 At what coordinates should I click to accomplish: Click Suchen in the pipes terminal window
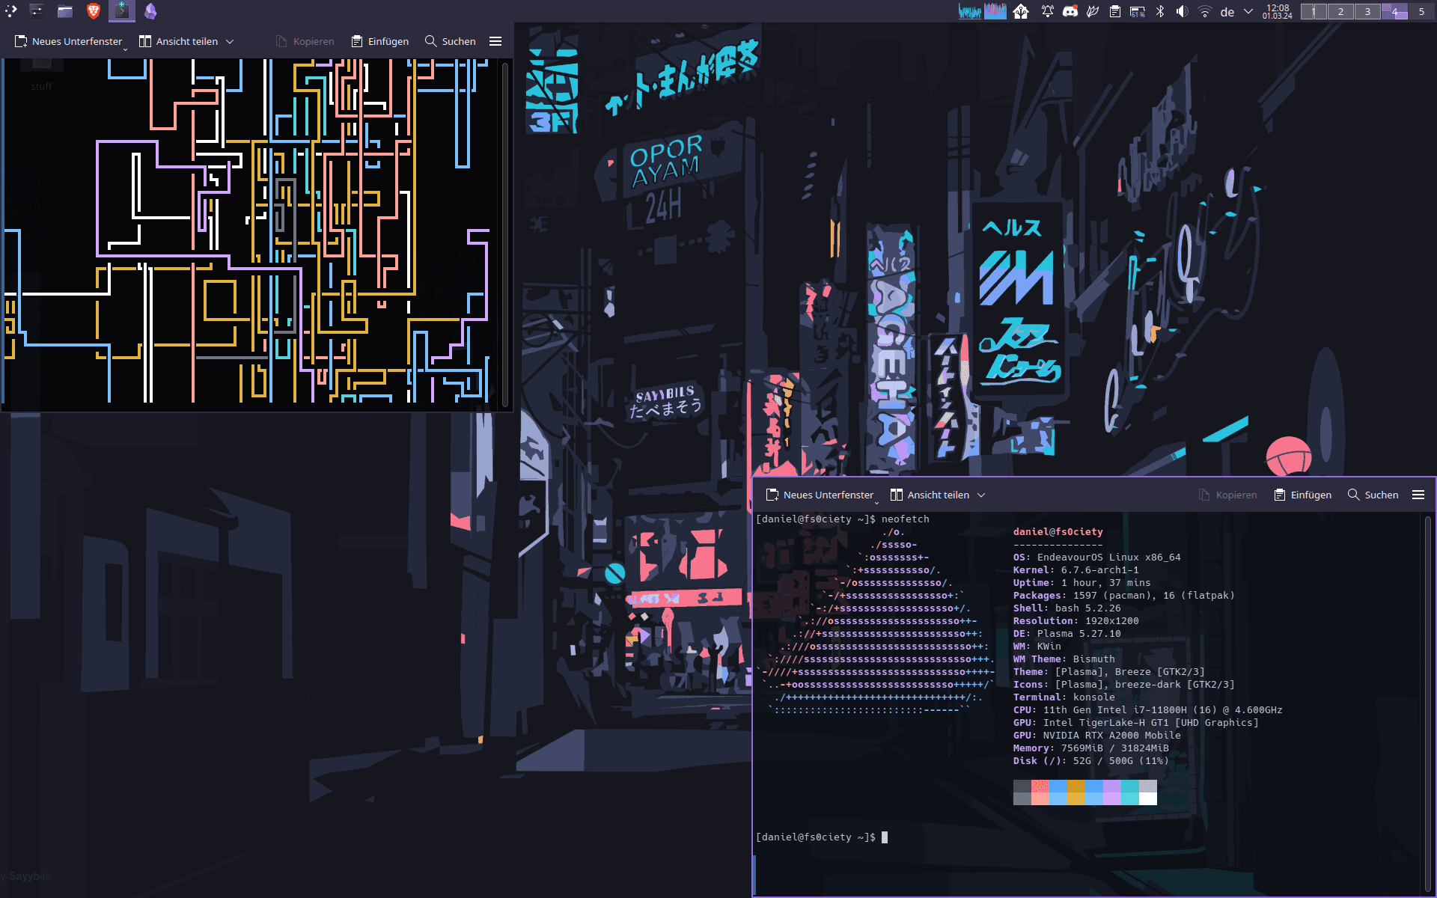[451, 41]
